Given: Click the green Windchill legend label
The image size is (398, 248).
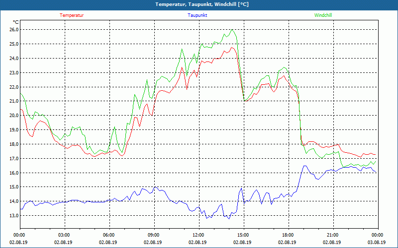Looking at the screenshot, I should tap(323, 15).
